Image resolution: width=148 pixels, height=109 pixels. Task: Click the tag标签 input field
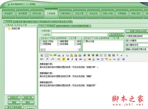pos(80,35)
